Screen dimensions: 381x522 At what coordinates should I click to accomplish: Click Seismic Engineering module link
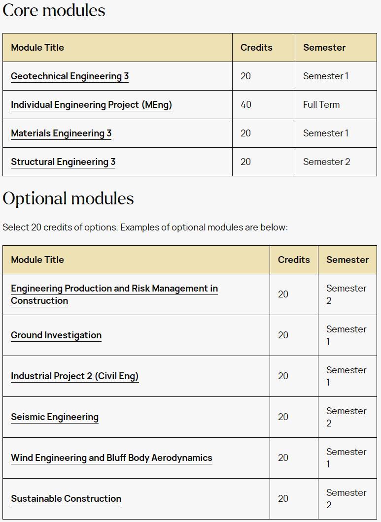[55, 417]
